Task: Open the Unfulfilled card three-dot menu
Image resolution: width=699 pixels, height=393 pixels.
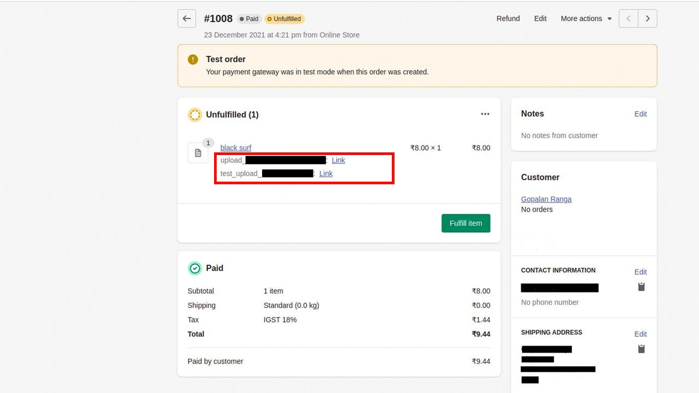Action: tap(485, 114)
